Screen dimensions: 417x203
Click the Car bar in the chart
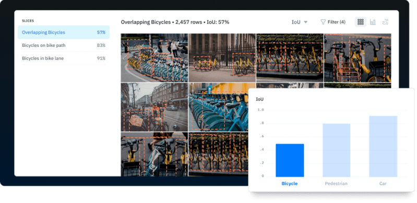[383, 146]
